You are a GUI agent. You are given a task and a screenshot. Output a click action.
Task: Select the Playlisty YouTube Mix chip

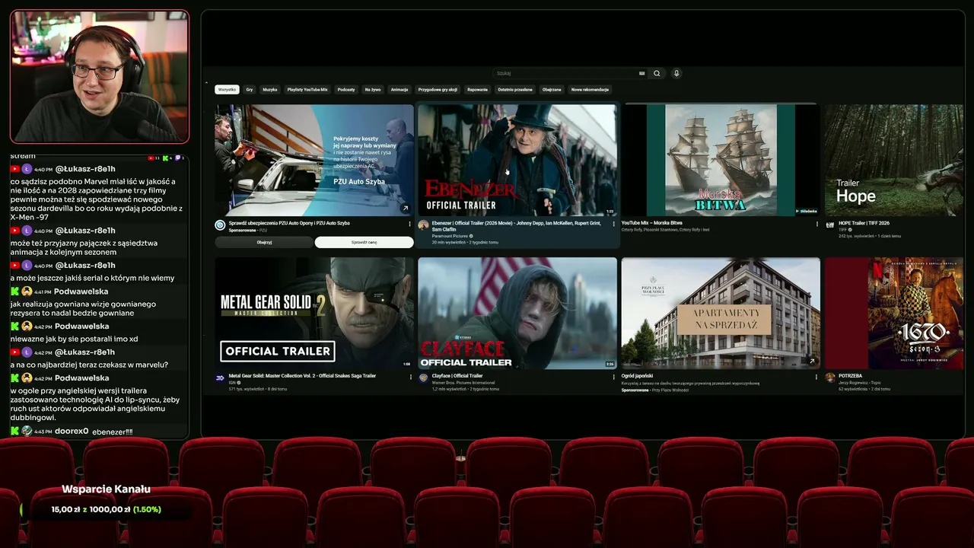point(307,90)
